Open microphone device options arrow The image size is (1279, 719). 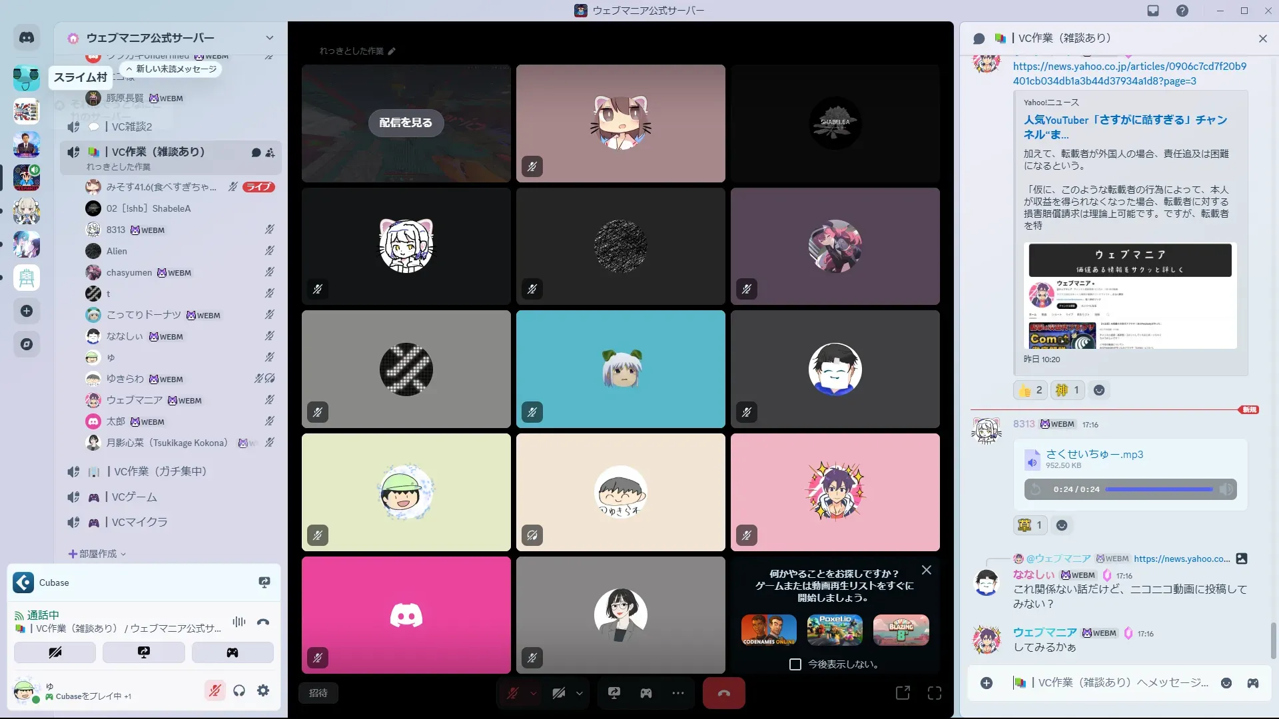534,693
